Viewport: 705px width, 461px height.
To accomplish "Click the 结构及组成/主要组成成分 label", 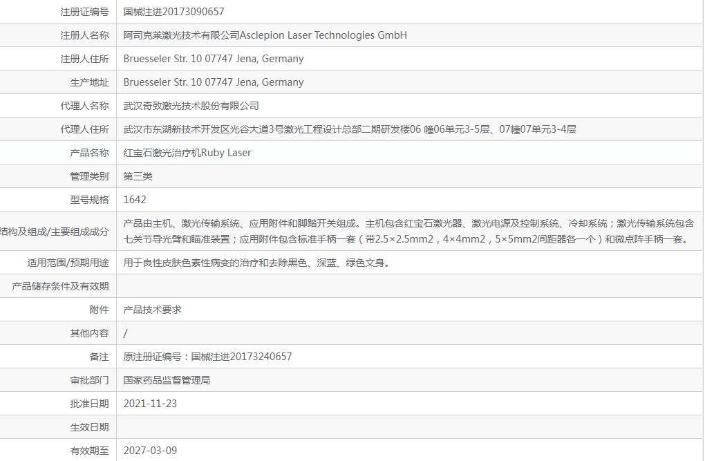I will (55, 232).
